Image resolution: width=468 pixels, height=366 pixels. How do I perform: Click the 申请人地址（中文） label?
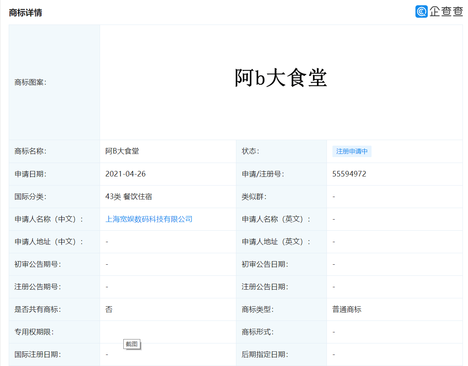tap(49, 241)
